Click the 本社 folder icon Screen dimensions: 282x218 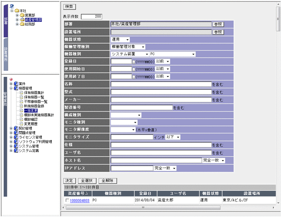(17, 11)
